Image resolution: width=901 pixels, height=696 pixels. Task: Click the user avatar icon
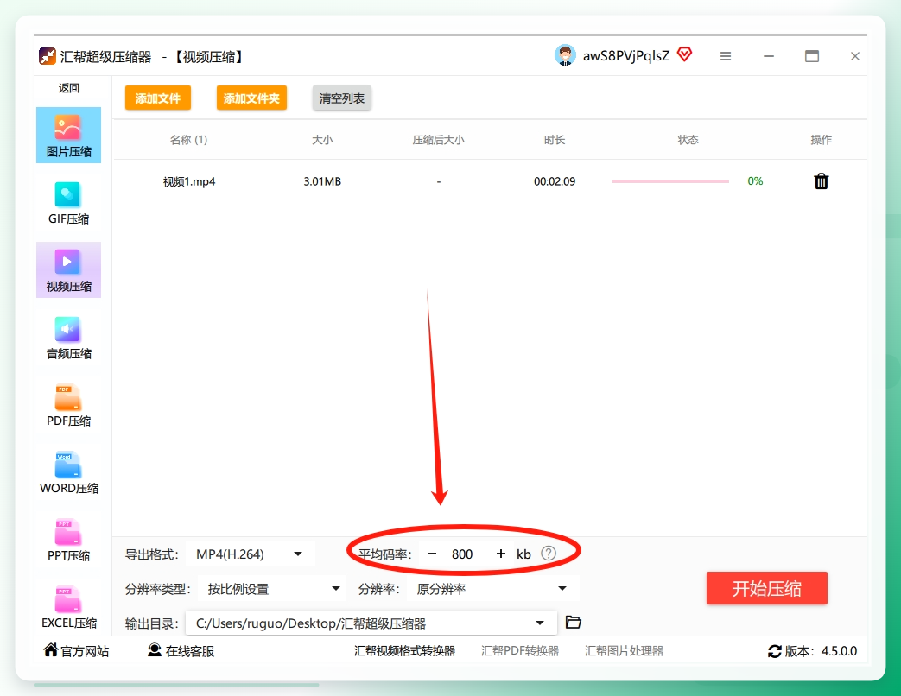click(x=565, y=55)
